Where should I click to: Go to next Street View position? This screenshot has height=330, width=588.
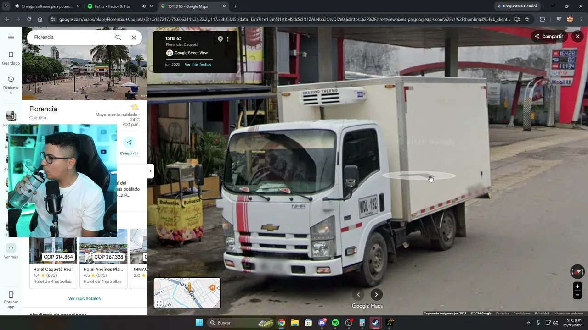click(x=376, y=295)
